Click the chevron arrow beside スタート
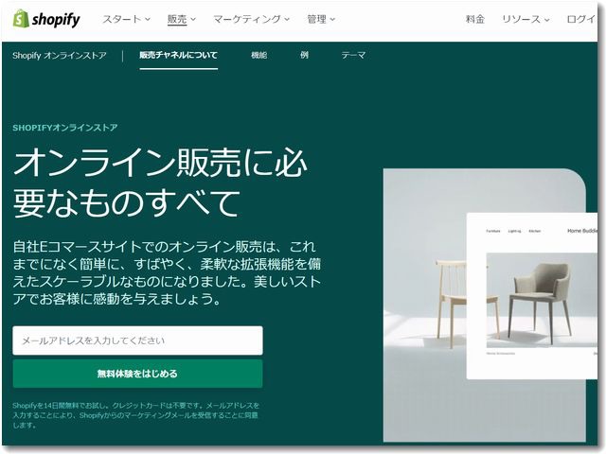 (x=148, y=19)
